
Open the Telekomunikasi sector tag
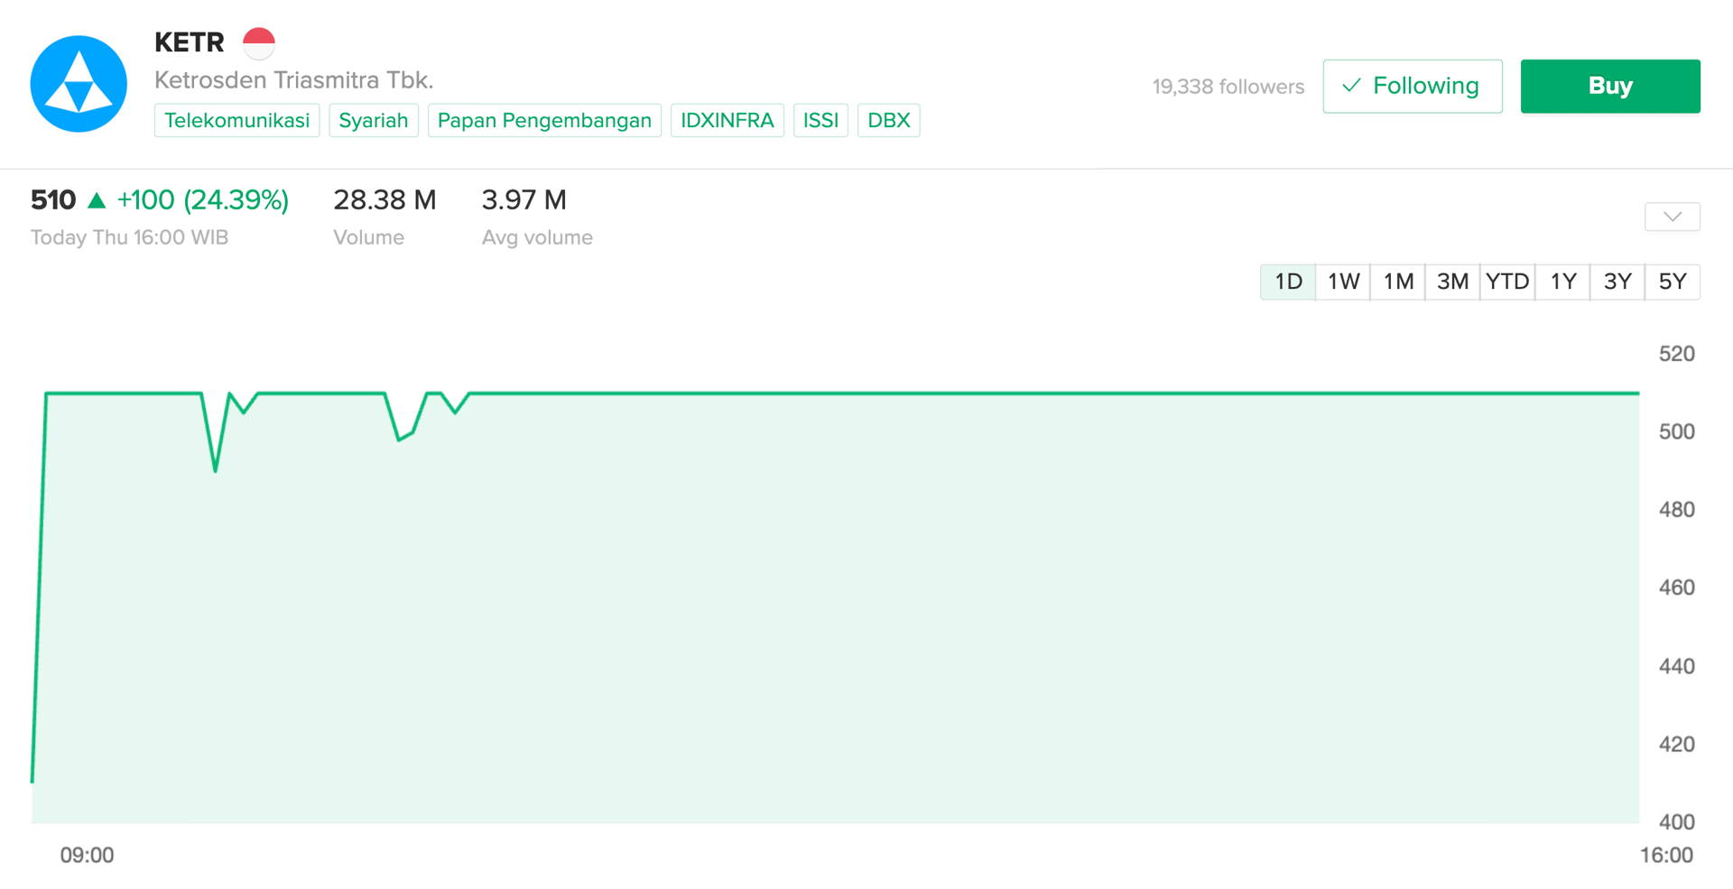click(236, 120)
